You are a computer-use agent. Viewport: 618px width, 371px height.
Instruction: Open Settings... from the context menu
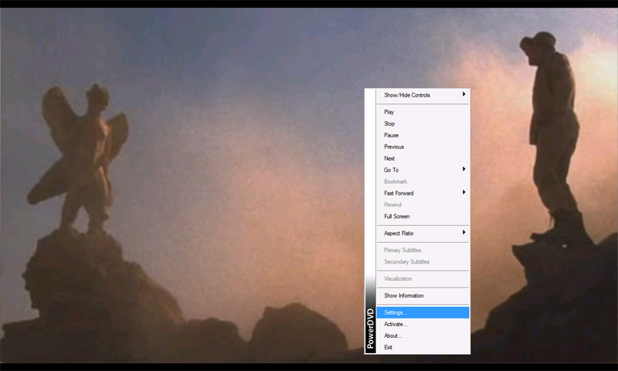coord(423,313)
